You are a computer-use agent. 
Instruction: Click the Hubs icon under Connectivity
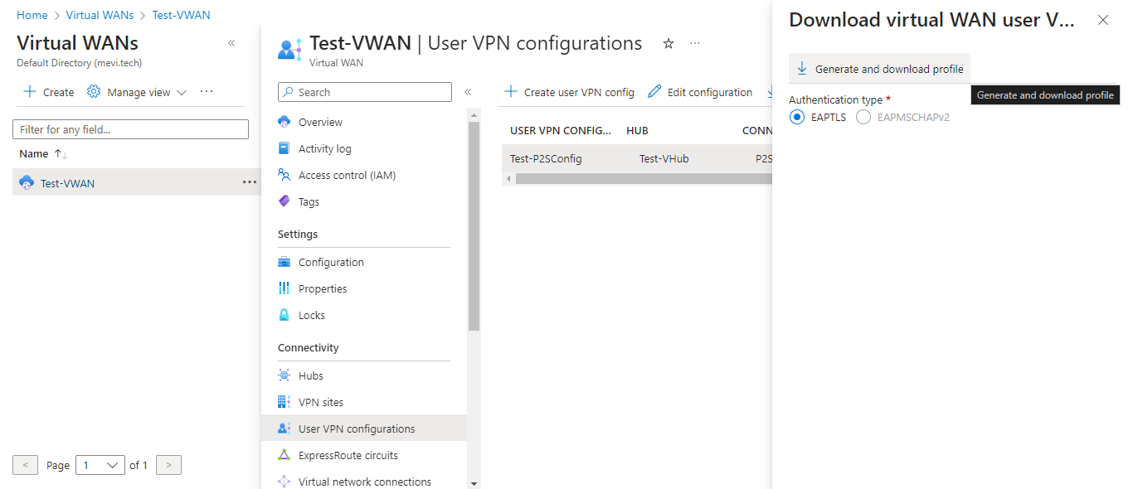tap(284, 375)
